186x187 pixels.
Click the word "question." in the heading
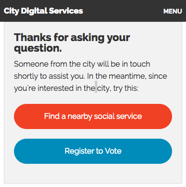coord(38,48)
